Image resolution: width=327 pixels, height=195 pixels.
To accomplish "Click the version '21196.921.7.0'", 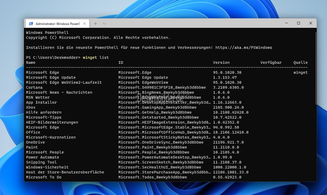I will point(228,142).
